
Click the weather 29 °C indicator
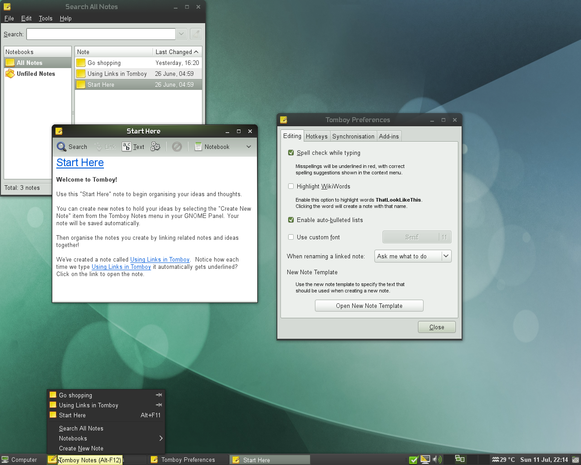tap(503, 460)
